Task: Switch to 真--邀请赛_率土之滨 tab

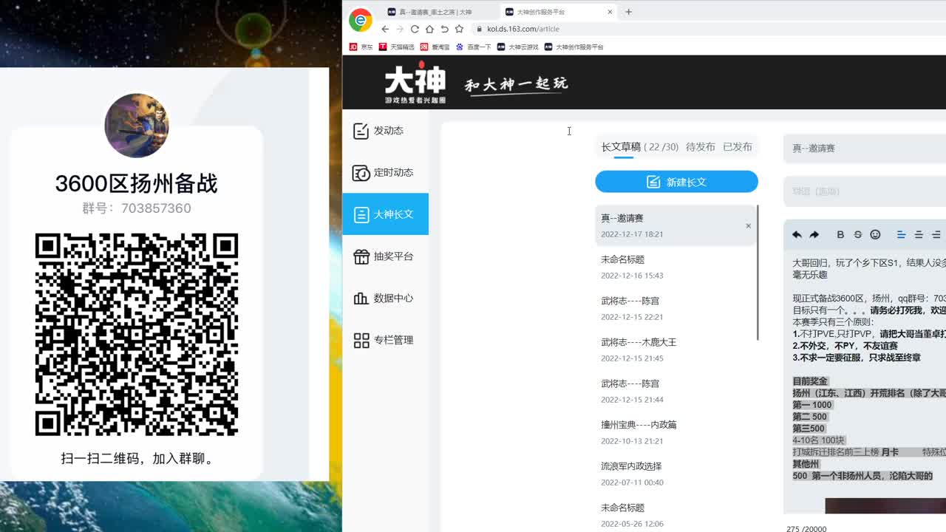Action: pyautogui.click(x=435, y=12)
